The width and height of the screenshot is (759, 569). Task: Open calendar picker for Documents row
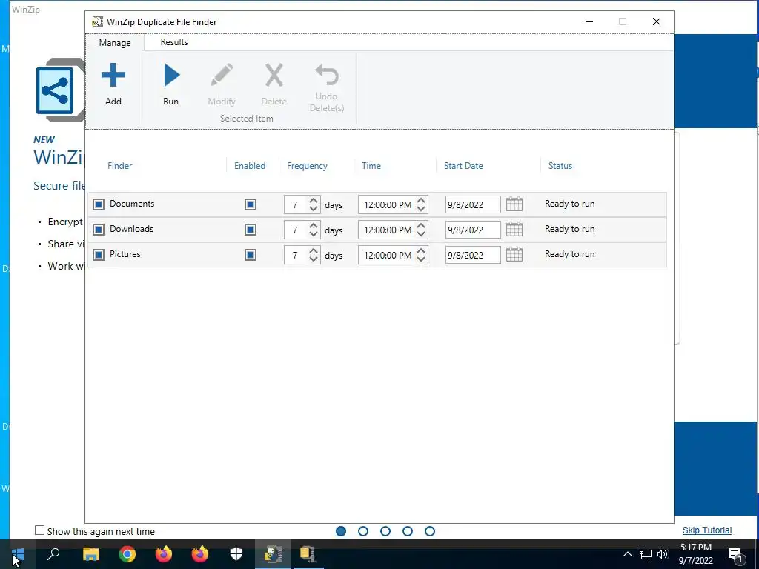click(514, 204)
